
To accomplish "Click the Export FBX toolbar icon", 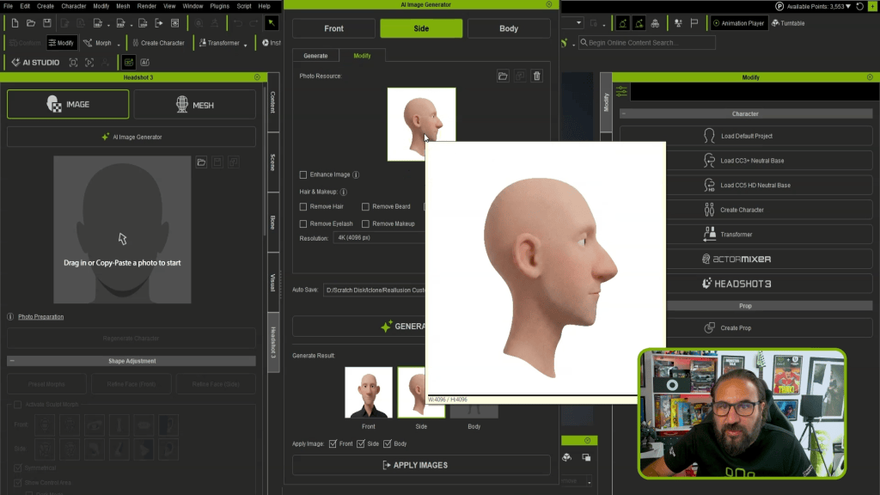I will coord(120,23).
